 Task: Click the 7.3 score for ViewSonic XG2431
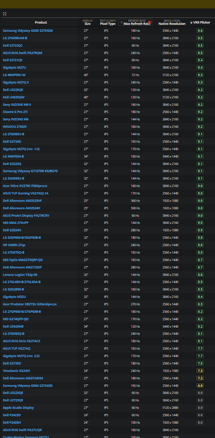[x=200, y=371]
